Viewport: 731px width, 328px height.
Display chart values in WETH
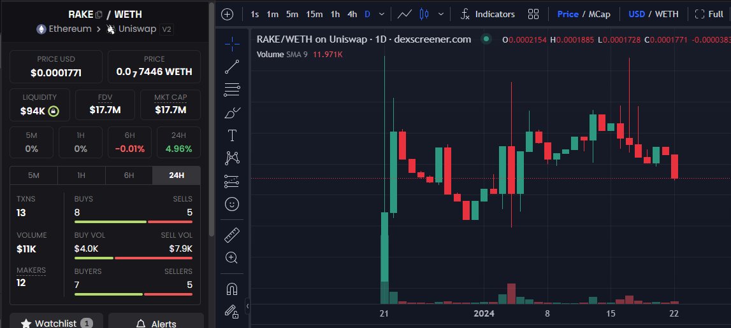(x=667, y=14)
